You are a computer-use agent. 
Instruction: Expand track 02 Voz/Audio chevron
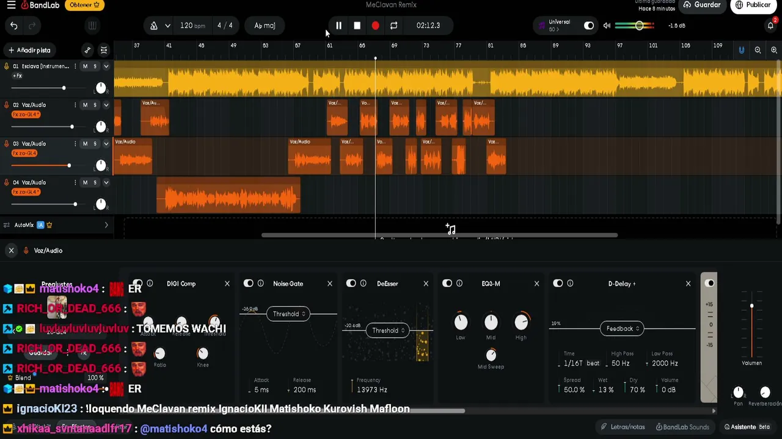pos(106,105)
